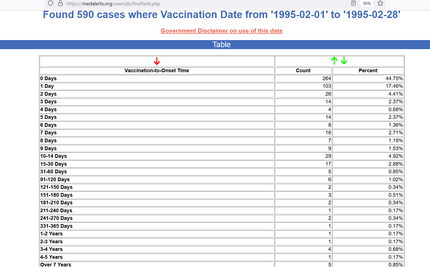Toggle reader view icon in address bar

tap(353, 3)
